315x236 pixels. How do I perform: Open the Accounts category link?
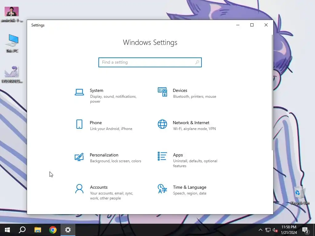click(x=99, y=187)
